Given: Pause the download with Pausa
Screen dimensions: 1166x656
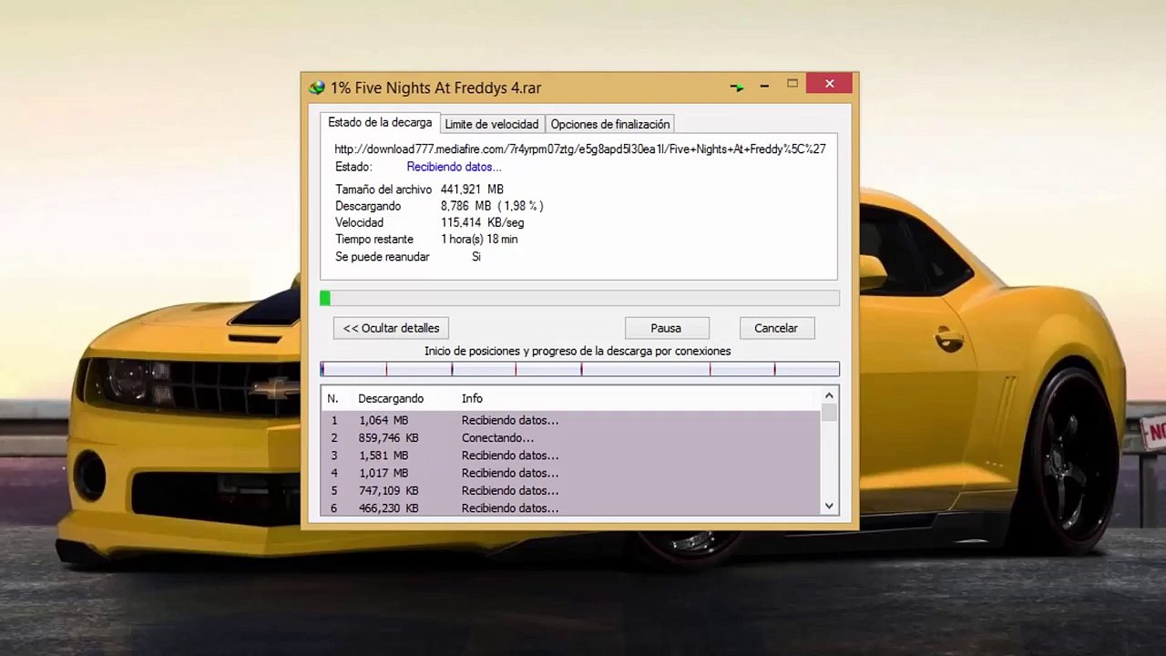Looking at the screenshot, I should (x=666, y=328).
